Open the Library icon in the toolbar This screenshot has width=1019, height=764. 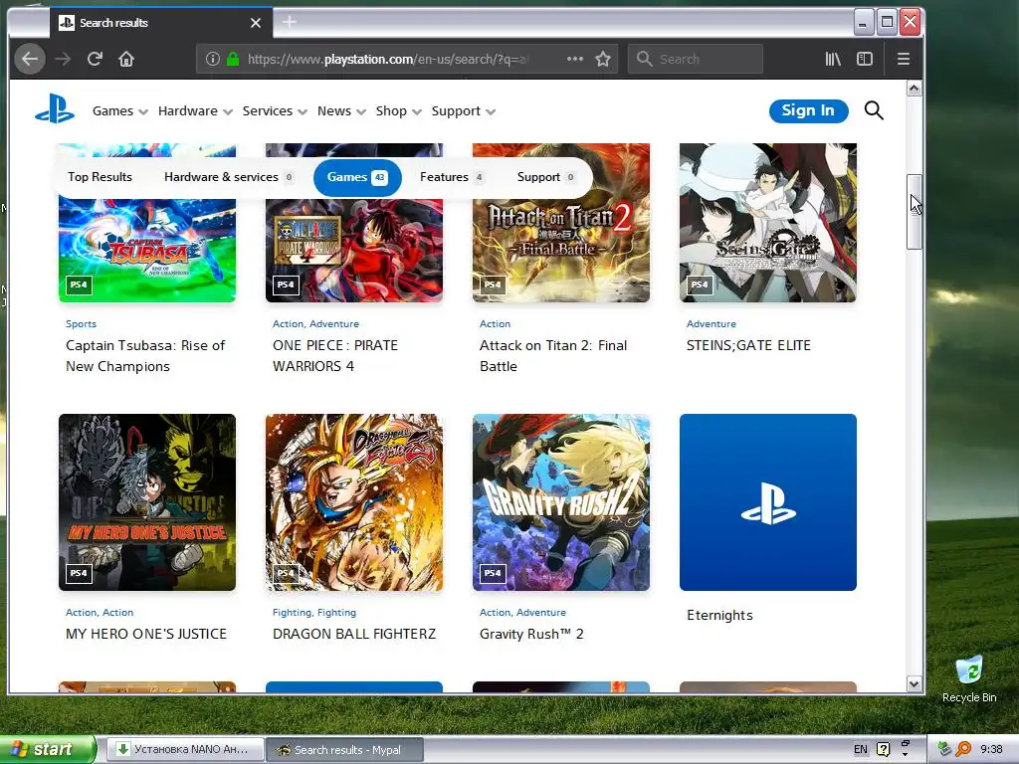point(833,59)
